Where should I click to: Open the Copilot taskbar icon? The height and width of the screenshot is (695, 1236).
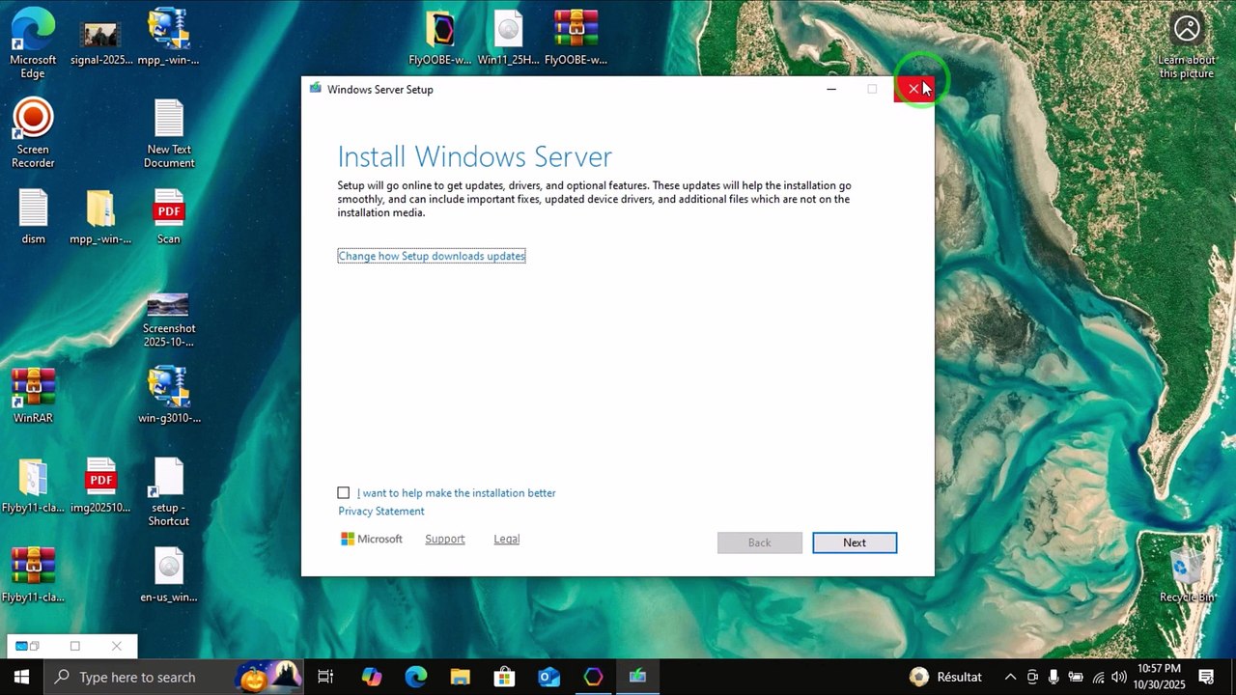click(x=372, y=677)
